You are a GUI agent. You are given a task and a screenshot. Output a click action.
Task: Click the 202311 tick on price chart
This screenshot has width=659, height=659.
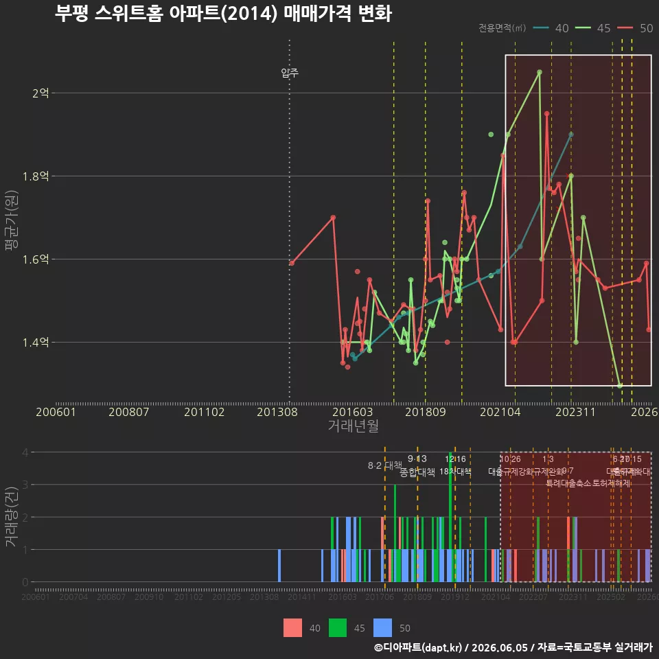point(575,411)
